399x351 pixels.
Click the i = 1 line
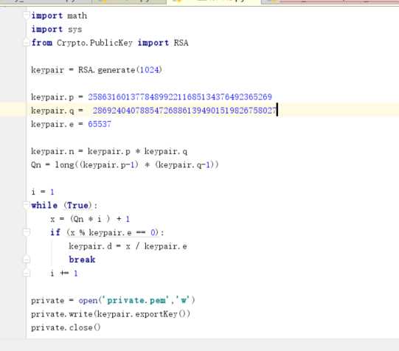coord(43,192)
